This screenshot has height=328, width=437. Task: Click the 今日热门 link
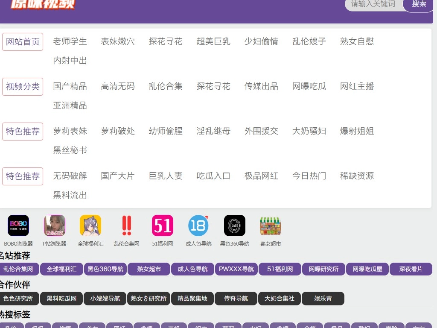pos(309,176)
